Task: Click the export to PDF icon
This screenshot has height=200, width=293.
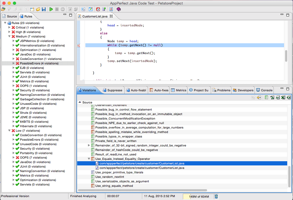Action: pyautogui.click(x=272, y=97)
